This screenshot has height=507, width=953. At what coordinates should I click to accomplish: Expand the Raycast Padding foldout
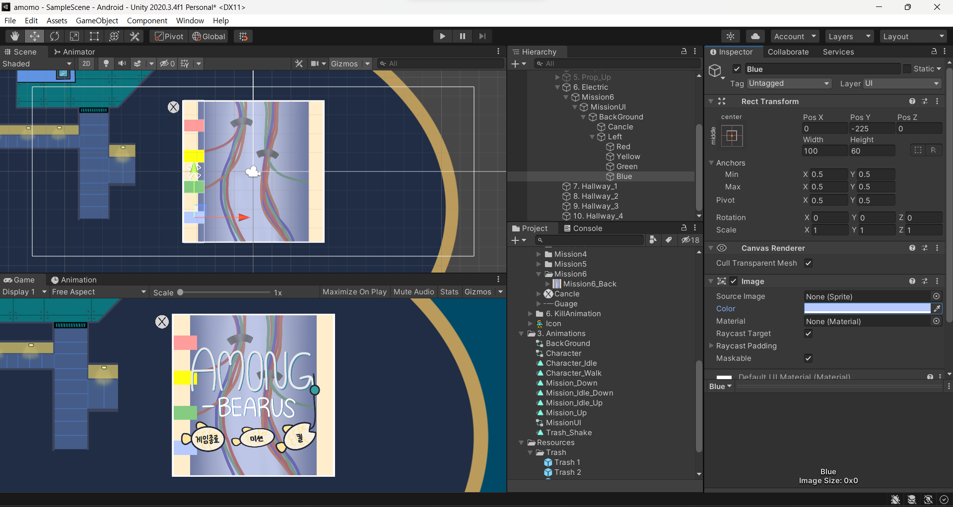(711, 345)
